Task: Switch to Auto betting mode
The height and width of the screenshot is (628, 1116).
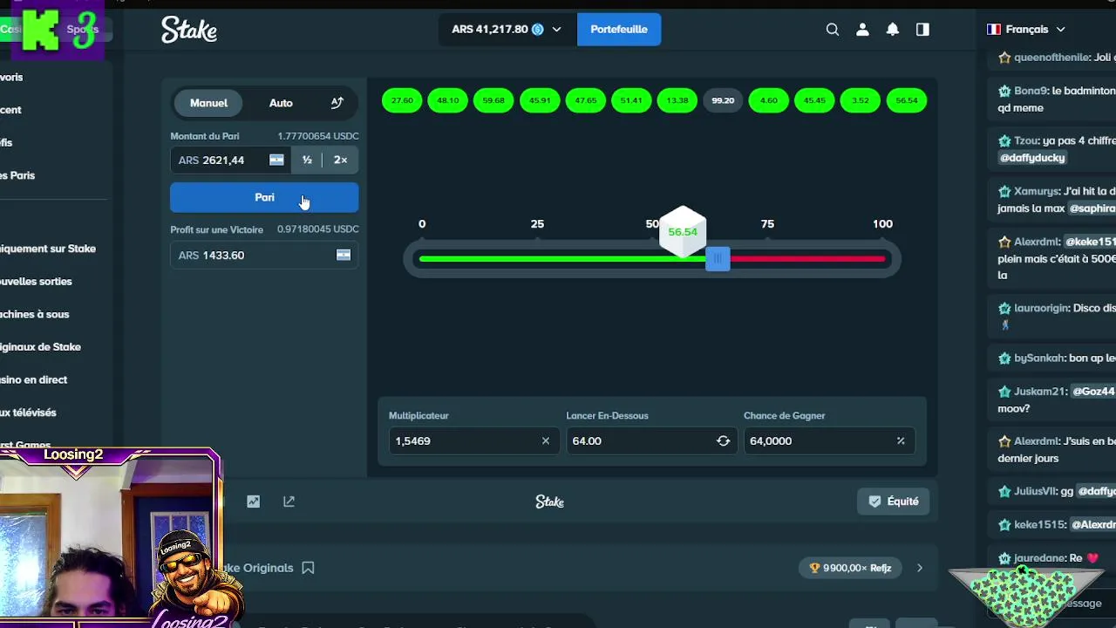Action: coord(281,103)
